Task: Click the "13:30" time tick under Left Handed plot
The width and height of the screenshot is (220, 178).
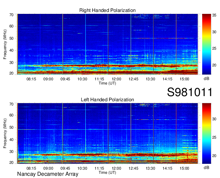Action: point(150,168)
